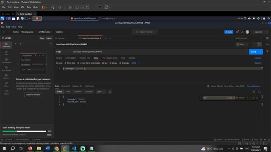
Task: Click the Import button
Action: pos(49,38)
